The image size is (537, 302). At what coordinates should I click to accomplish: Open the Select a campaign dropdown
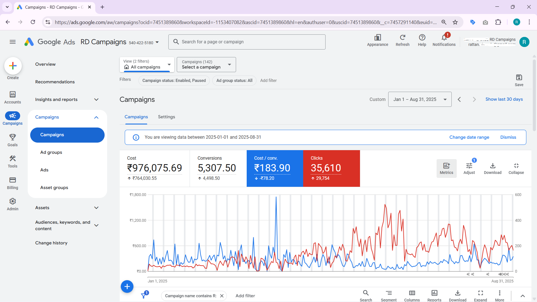[206, 65]
